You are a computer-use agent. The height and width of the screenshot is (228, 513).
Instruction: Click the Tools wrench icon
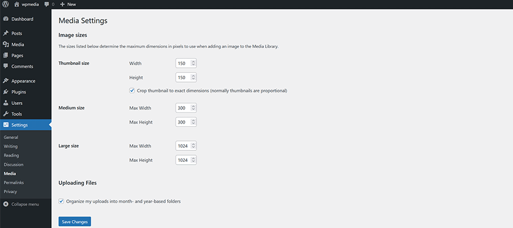(x=6, y=114)
